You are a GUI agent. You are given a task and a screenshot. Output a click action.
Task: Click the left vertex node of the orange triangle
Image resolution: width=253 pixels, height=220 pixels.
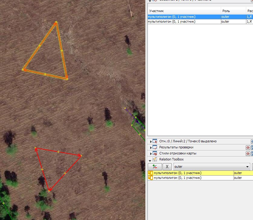[23, 70]
